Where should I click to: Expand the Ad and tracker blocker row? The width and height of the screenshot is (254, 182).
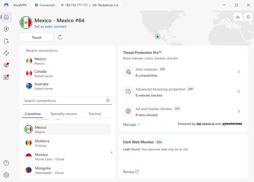tap(239, 111)
